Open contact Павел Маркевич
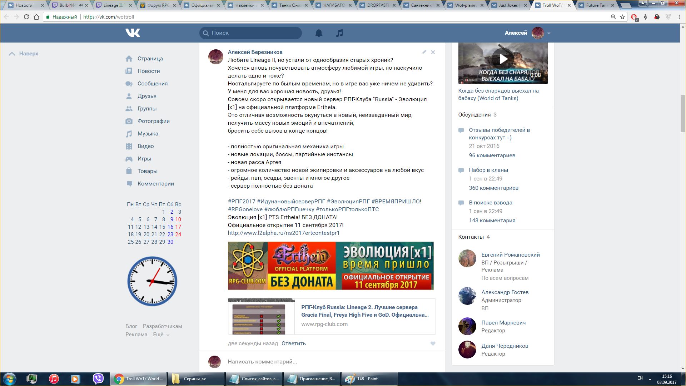 coord(503,323)
